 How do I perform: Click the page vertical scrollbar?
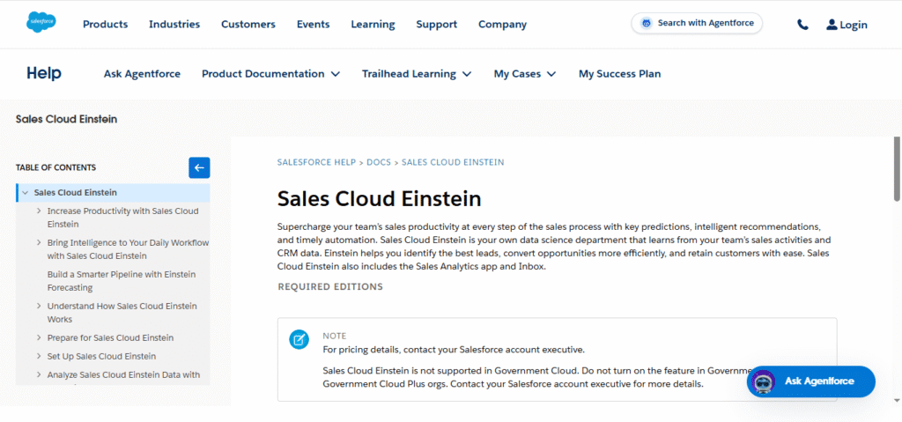pos(897,167)
